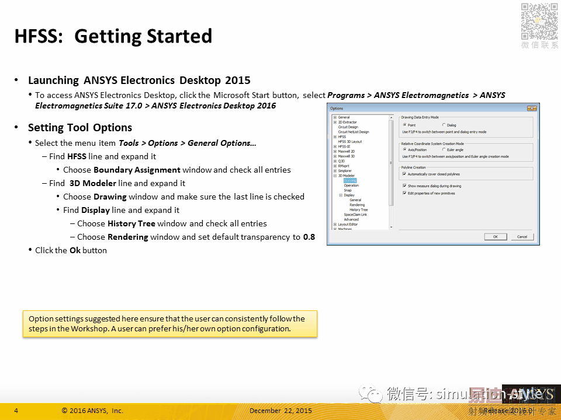Select the Point entry mode radio button

[x=404, y=125]
